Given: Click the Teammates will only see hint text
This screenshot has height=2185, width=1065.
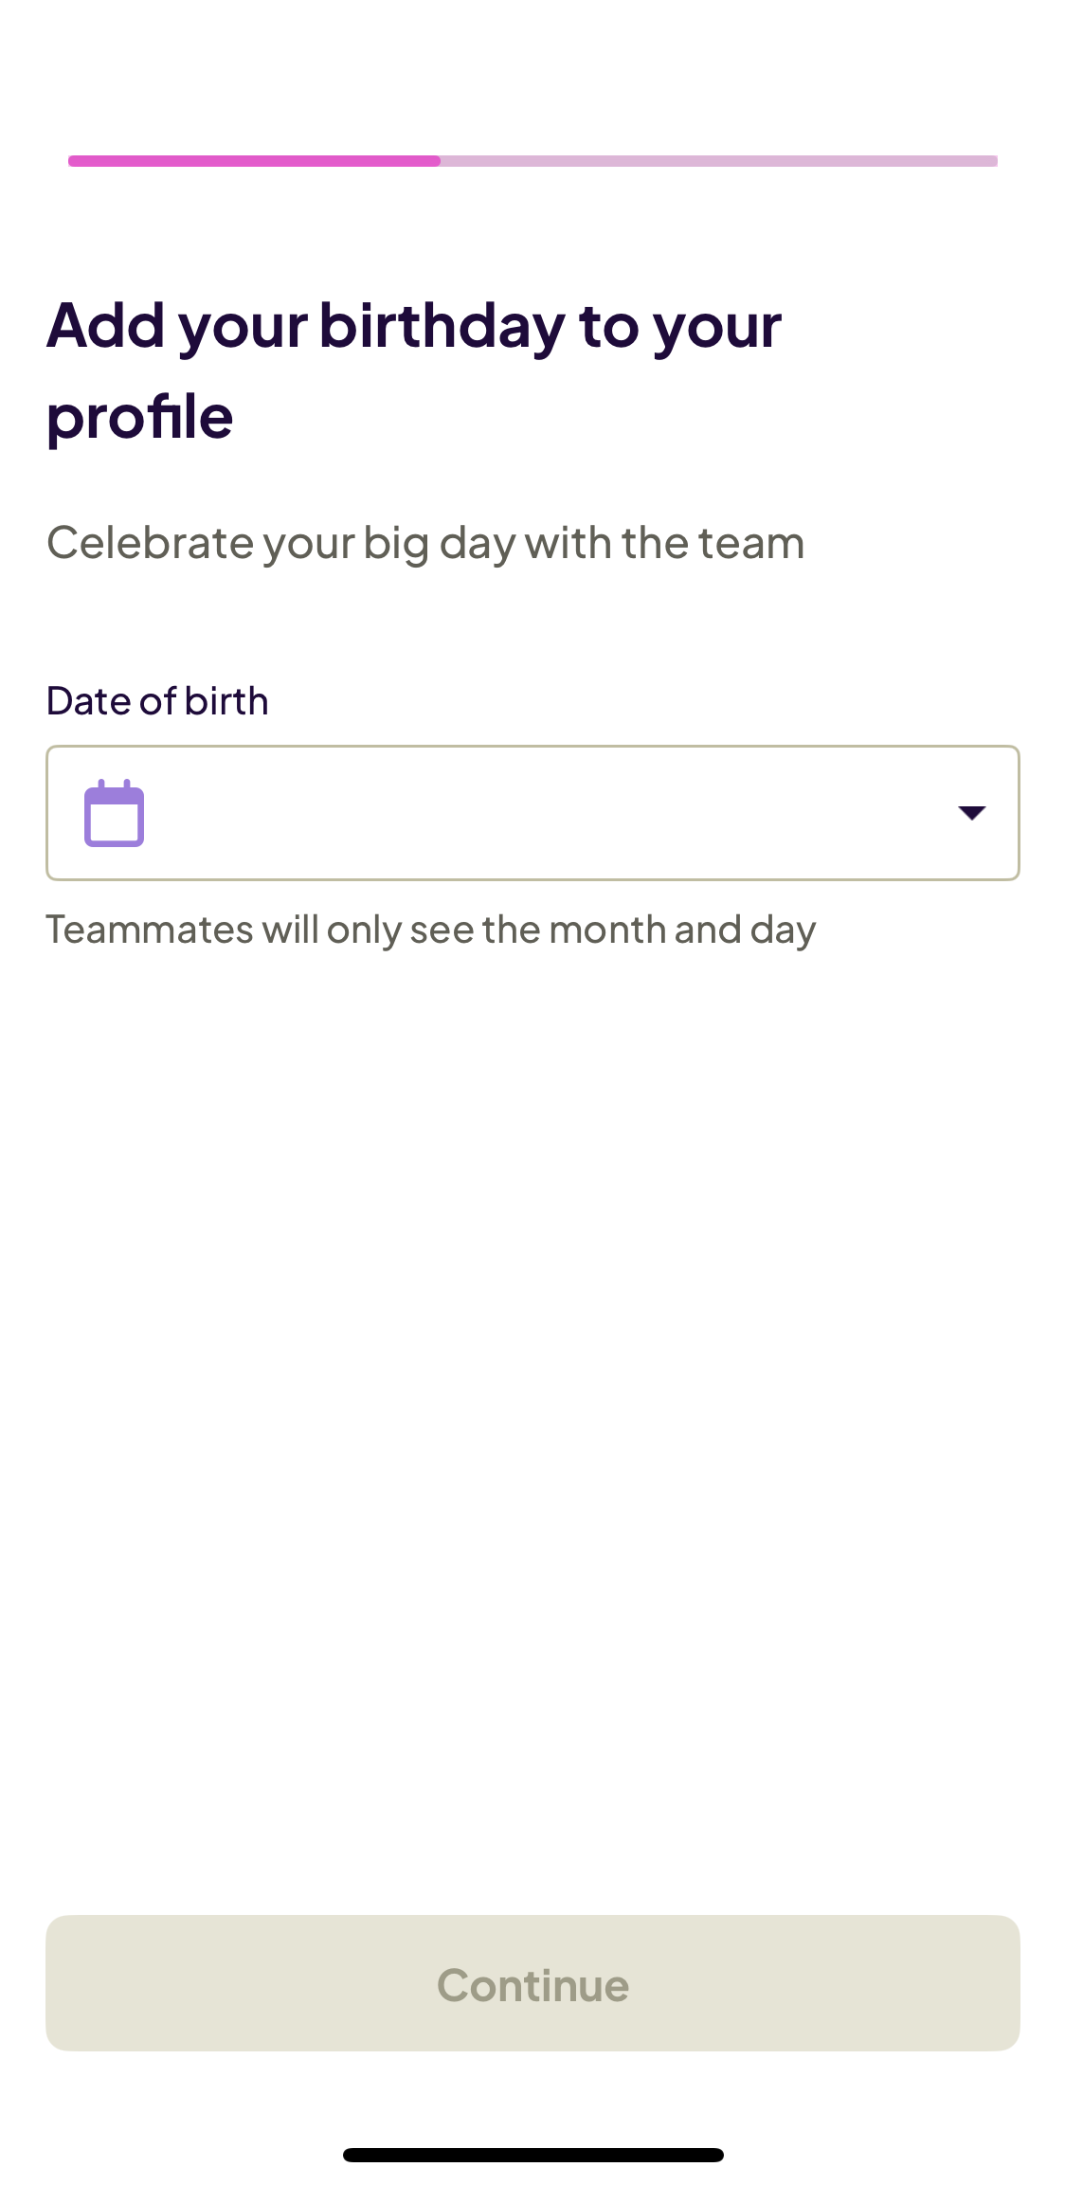Looking at the screenshot, I should tap(432, 930).
